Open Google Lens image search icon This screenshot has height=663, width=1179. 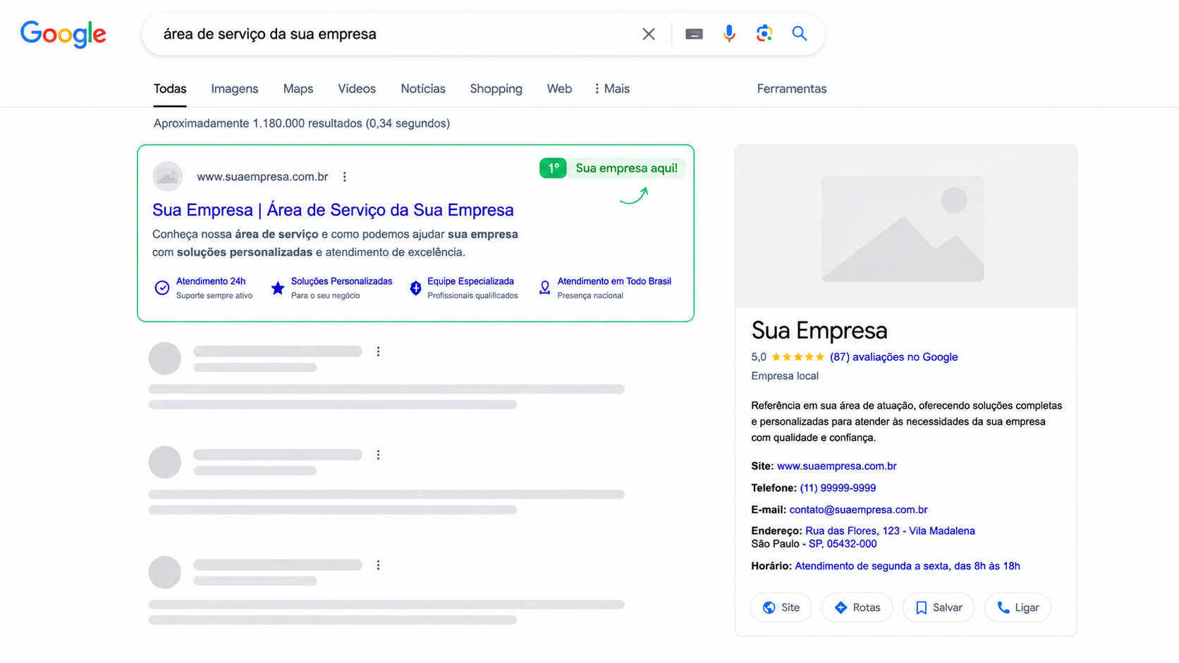[x=764, y=33]
